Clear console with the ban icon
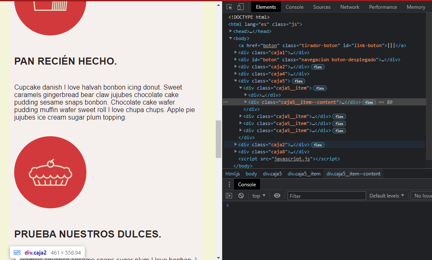The image size is (432, 260). click(x=241, y=195)
